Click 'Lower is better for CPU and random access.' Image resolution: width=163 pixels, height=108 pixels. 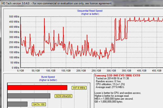point(118,93)
